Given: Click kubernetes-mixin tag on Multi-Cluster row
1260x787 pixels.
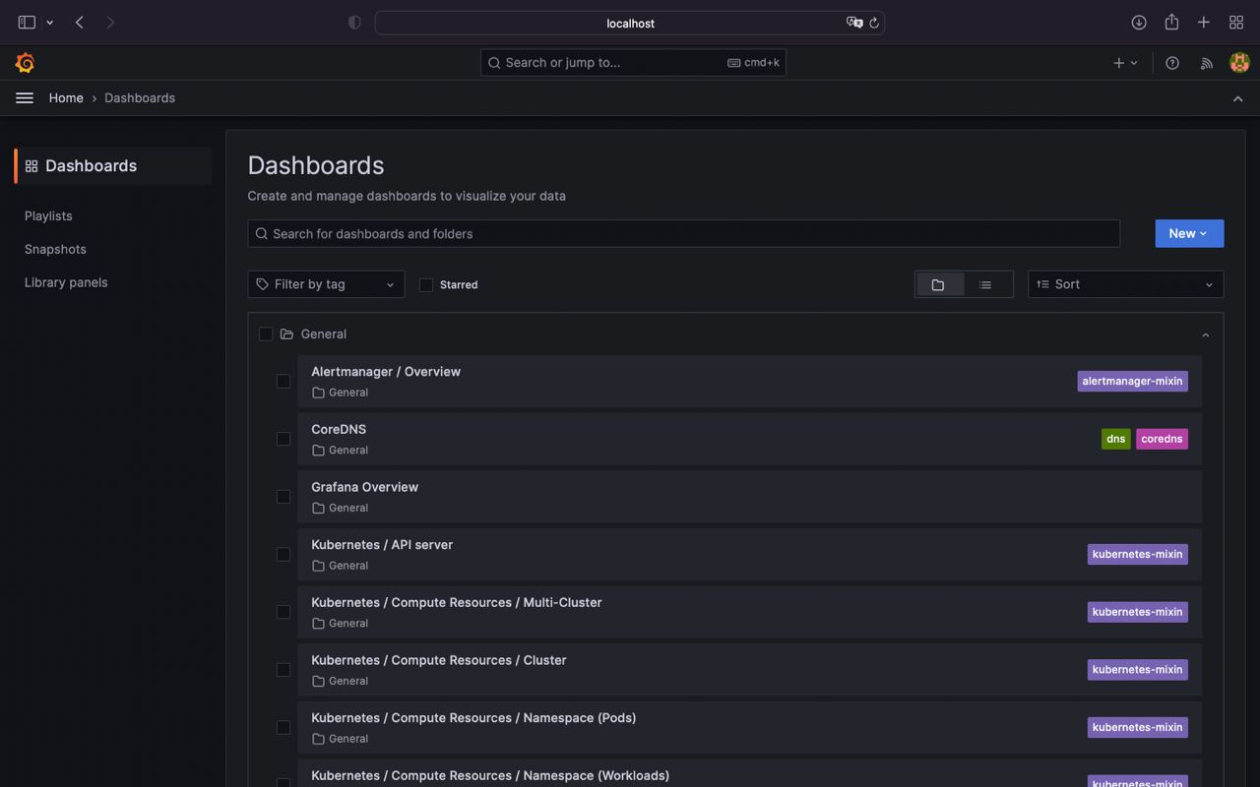Looking at the screenshot, I should coord(1137,612).
